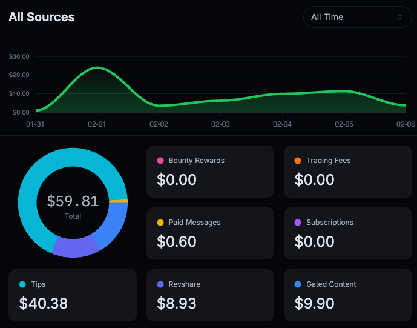Click the $8.93 Revshare amount
The height and width of the screenshot is (328, 417).
(177, 303)
